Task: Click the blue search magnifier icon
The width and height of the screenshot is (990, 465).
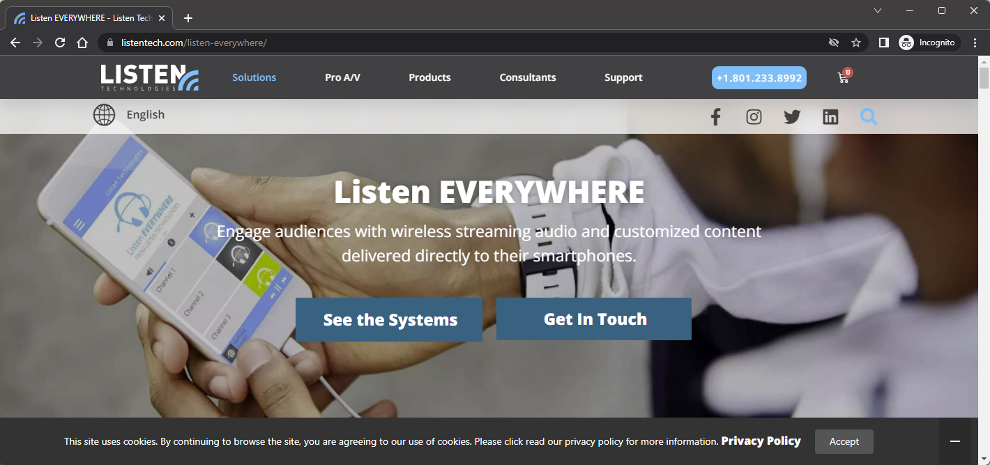Action: click(869, 117)
